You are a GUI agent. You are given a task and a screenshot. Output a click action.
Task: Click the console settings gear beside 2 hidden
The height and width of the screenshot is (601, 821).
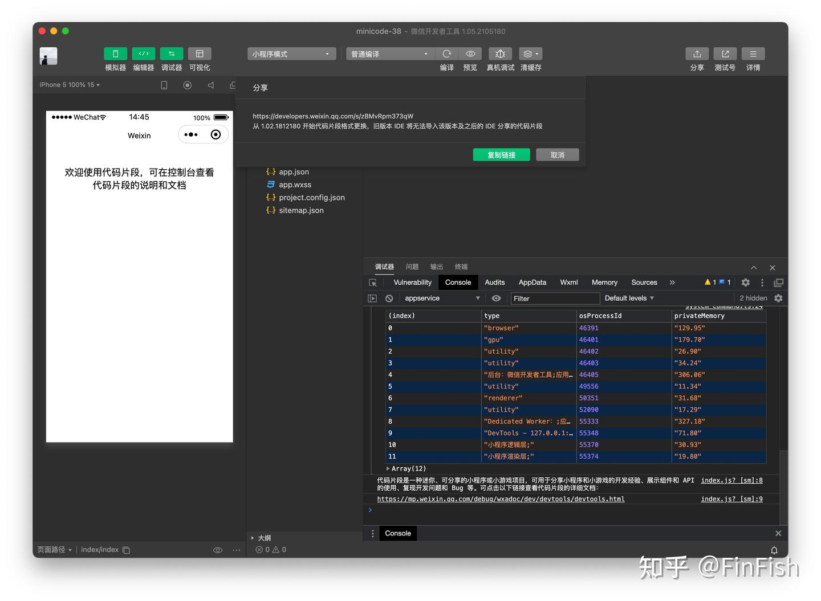(778, 299)
